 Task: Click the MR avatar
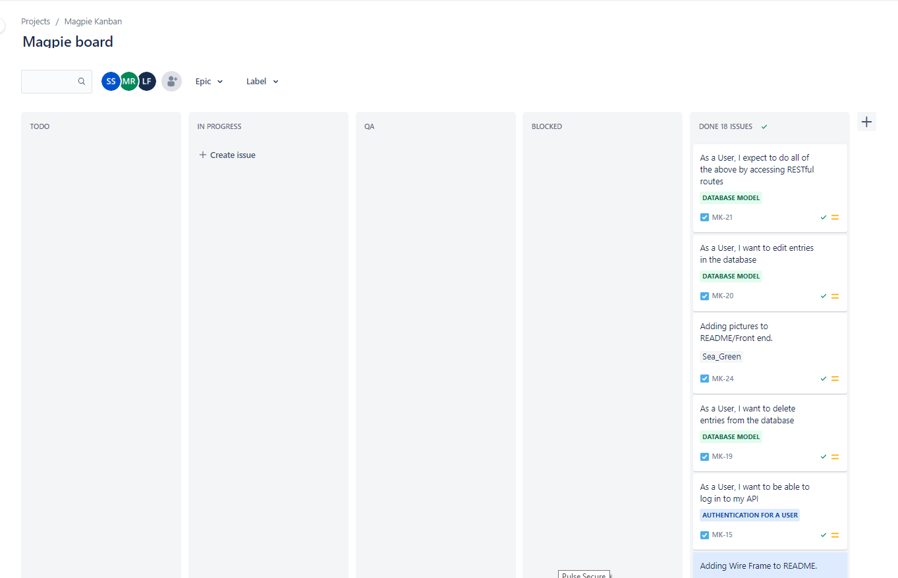point(128,81)
